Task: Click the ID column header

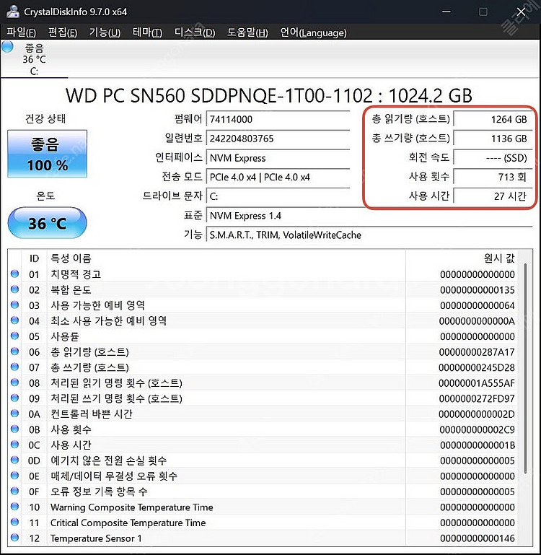Action: coord(34,258)
